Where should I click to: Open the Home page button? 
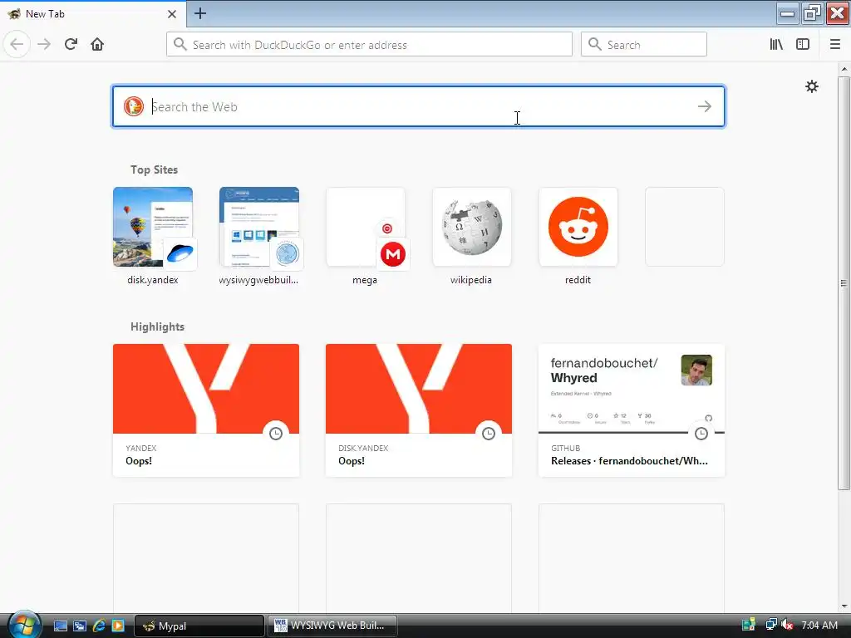[x=97, y=45]
